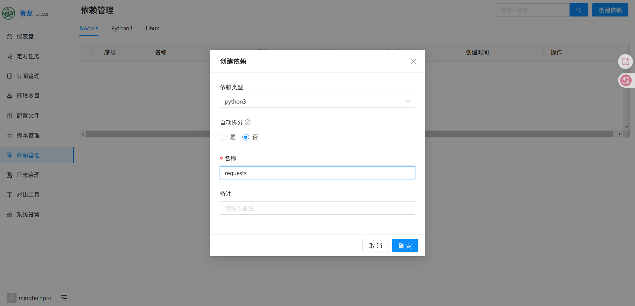This screenshot has height=306, width=635.
Task: Click the 依赖管理 sidebar icon
Action: pyautogui.click(x=10, y=155)
